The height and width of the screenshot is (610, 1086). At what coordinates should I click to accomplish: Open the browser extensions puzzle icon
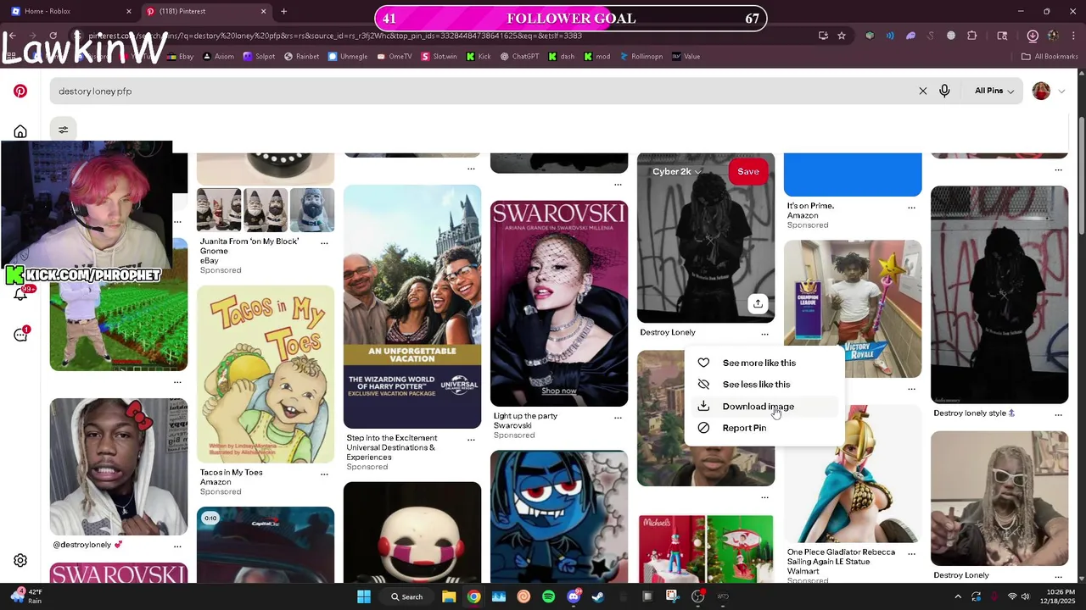tap(972, 36)
